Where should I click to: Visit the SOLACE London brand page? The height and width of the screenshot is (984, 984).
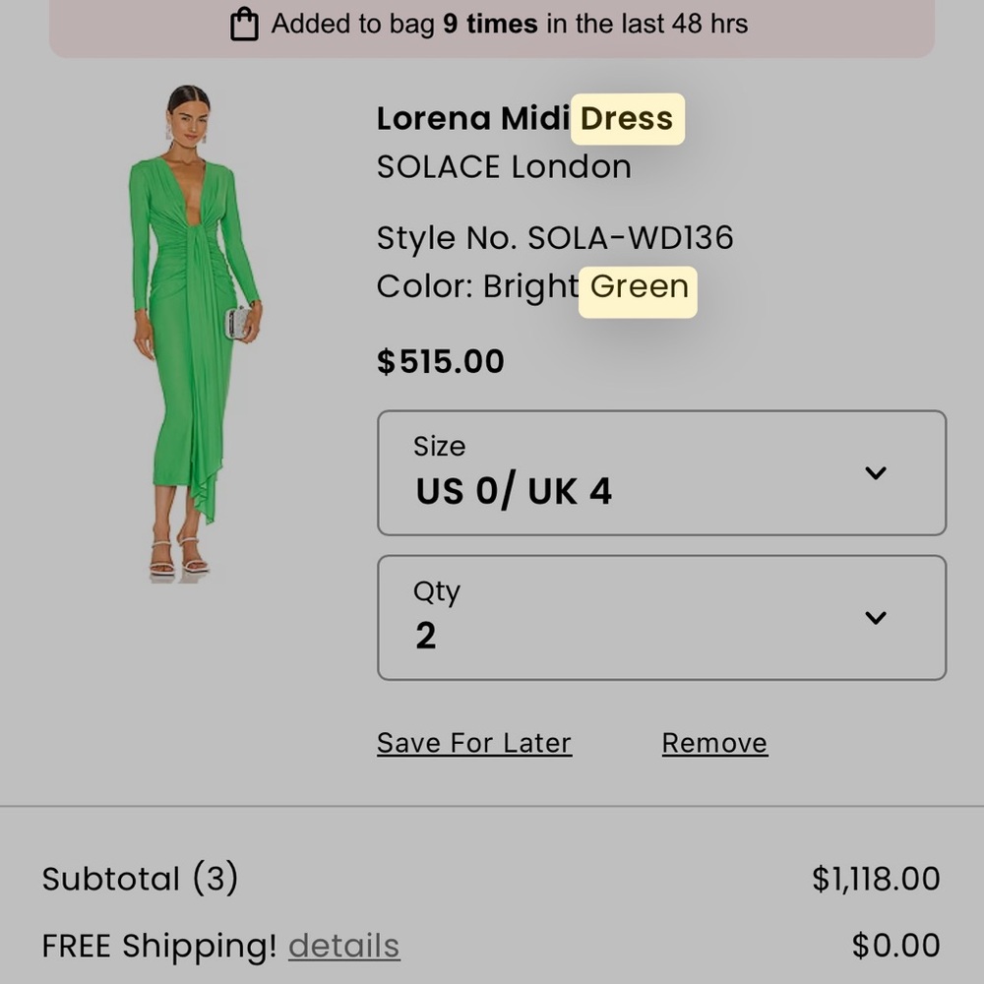click(x=503, y=166)
